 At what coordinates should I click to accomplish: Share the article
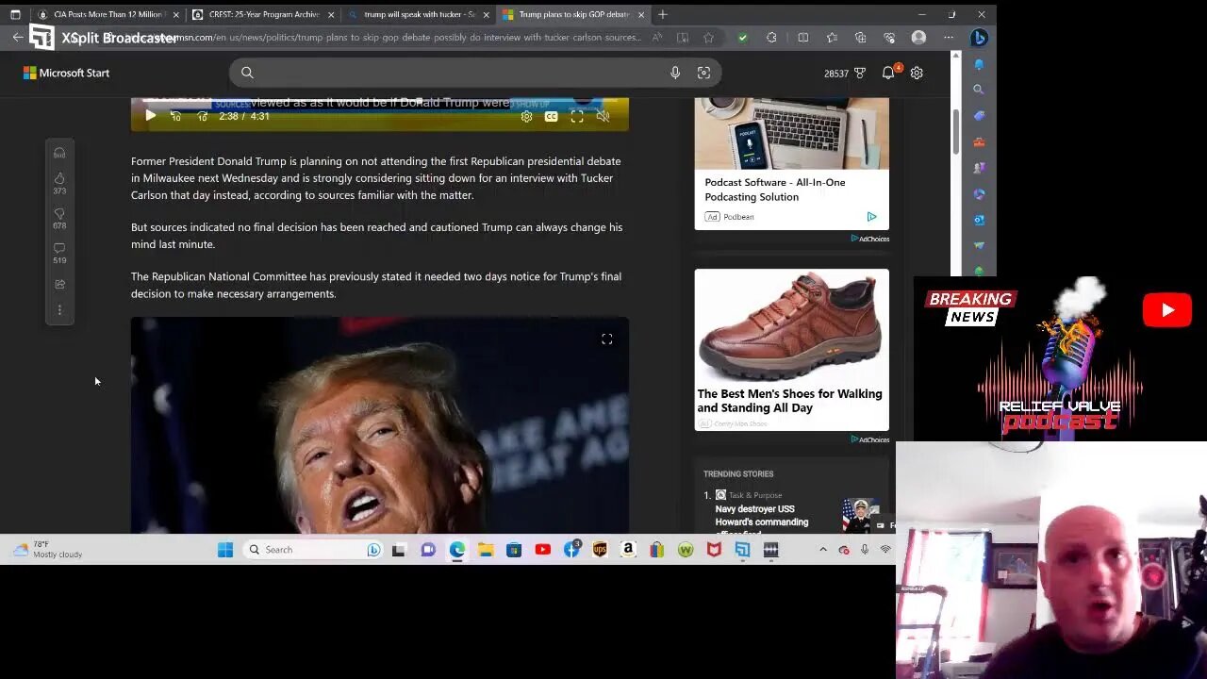tap(59, 284)
